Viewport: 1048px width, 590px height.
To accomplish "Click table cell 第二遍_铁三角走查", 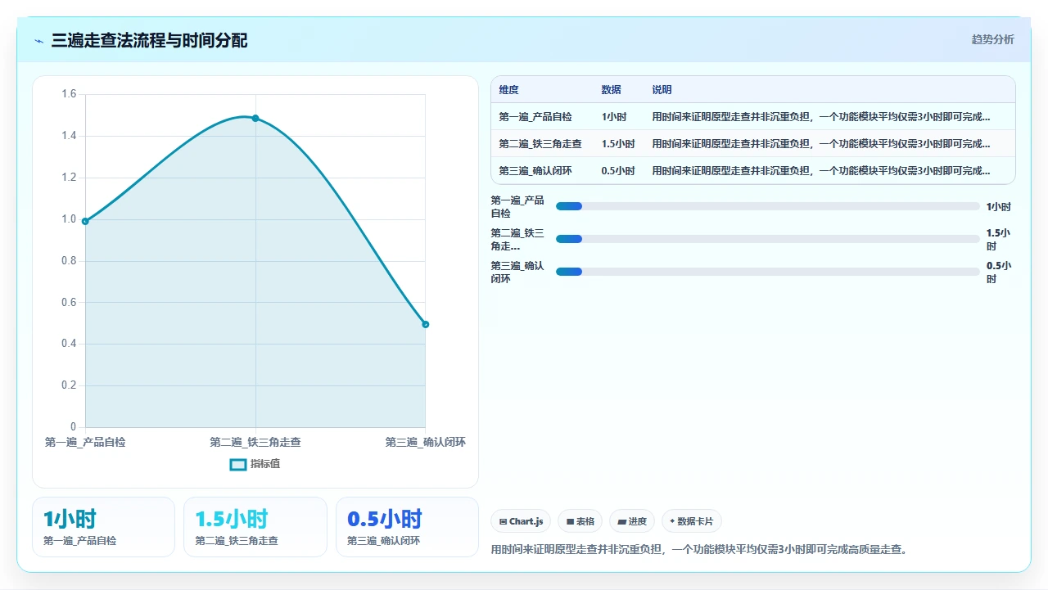I will coord(540,144).
